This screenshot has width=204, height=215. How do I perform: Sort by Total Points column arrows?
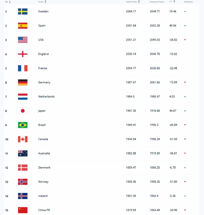click(139, 1)
